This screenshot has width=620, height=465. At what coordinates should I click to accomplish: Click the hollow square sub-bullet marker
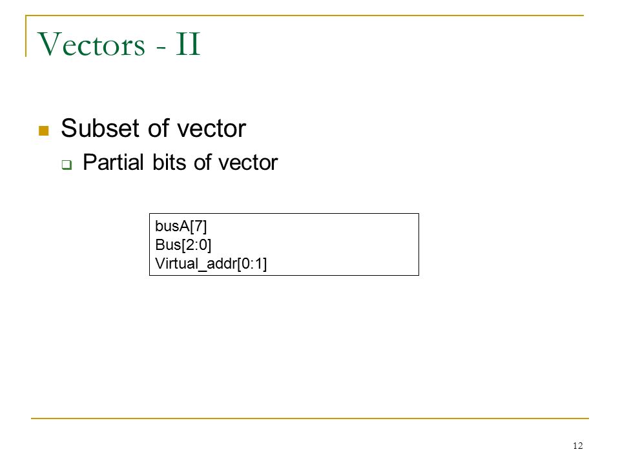pyautogui.click(x=67, y=165)
